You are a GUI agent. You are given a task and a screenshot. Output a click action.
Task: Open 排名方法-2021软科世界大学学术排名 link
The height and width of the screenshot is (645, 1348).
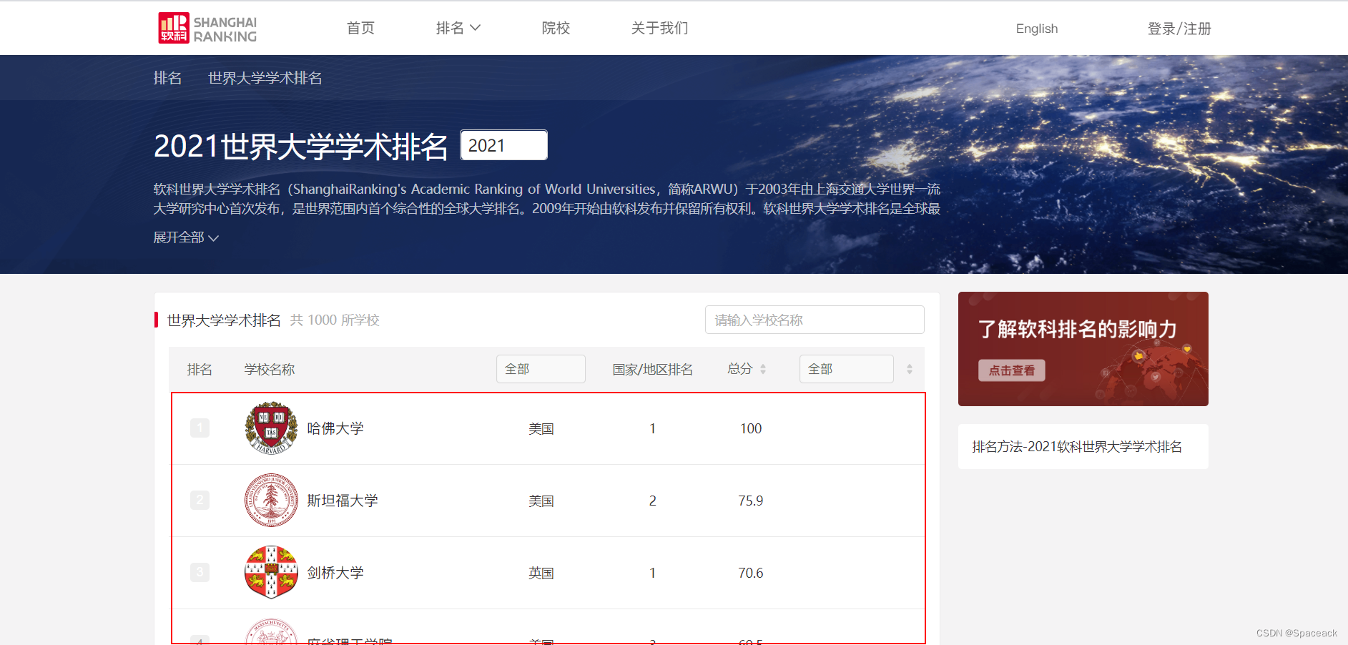click(1077, 447)
